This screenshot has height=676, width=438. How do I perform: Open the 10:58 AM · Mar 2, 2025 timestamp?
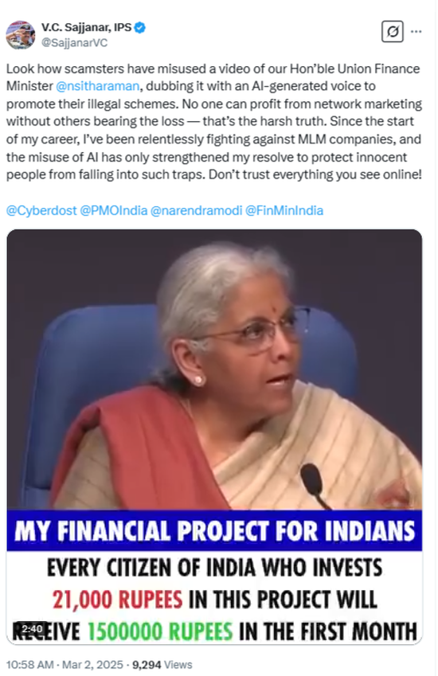(x=65, y=665)
